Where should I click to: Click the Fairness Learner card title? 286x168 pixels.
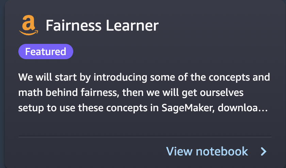(x=102, y=26)
